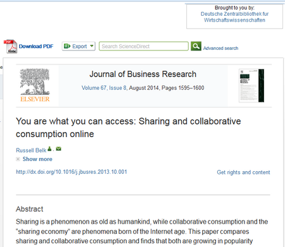
Task: Click the Download PDF link
Action: [x=36, y=46]
